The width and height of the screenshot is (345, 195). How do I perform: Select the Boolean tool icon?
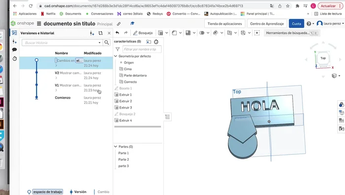(x=202, y=33)
